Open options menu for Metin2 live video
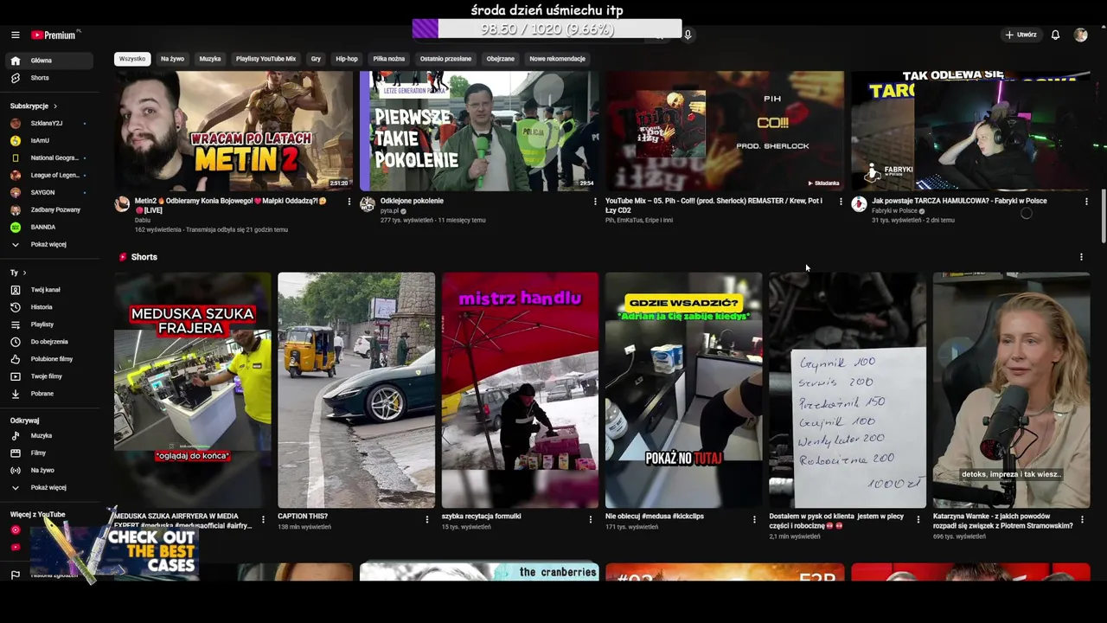 (x=349, y=202)
